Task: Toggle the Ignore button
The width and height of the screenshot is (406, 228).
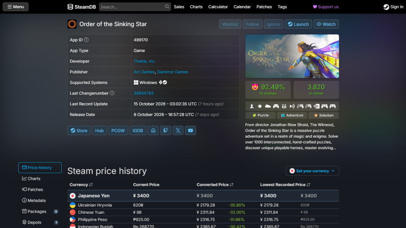Action: [x=273, y=24]
